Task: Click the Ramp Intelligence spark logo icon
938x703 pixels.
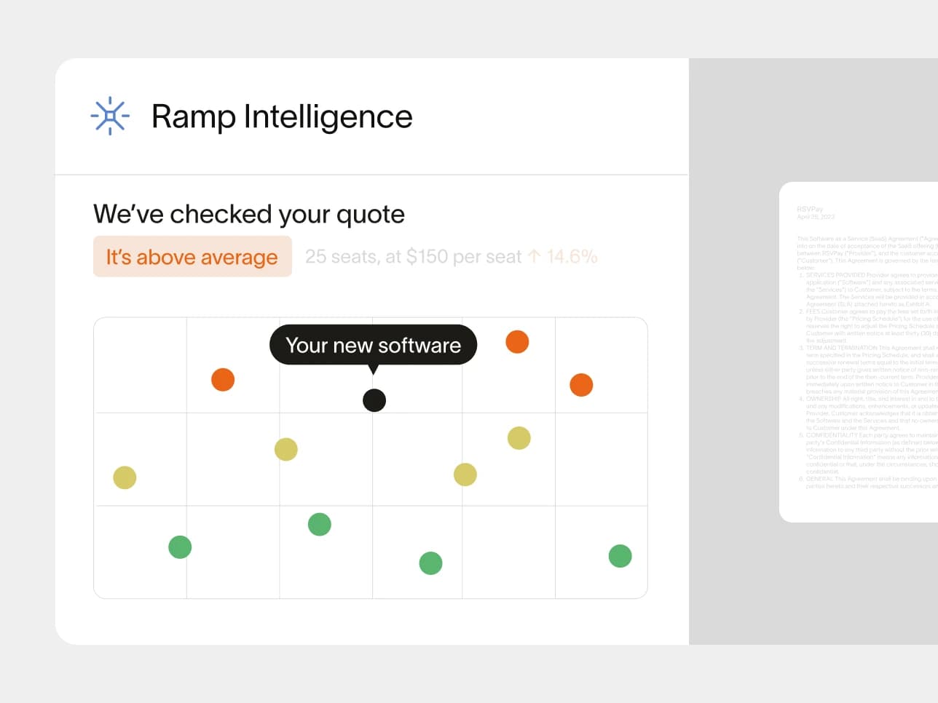Action: pyautogui.click(x=109, y=116)
